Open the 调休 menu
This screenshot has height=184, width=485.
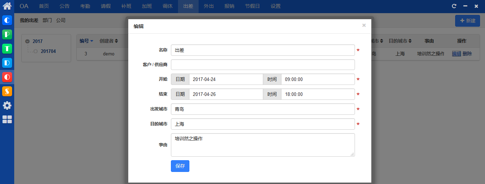[x=168, y=6]
